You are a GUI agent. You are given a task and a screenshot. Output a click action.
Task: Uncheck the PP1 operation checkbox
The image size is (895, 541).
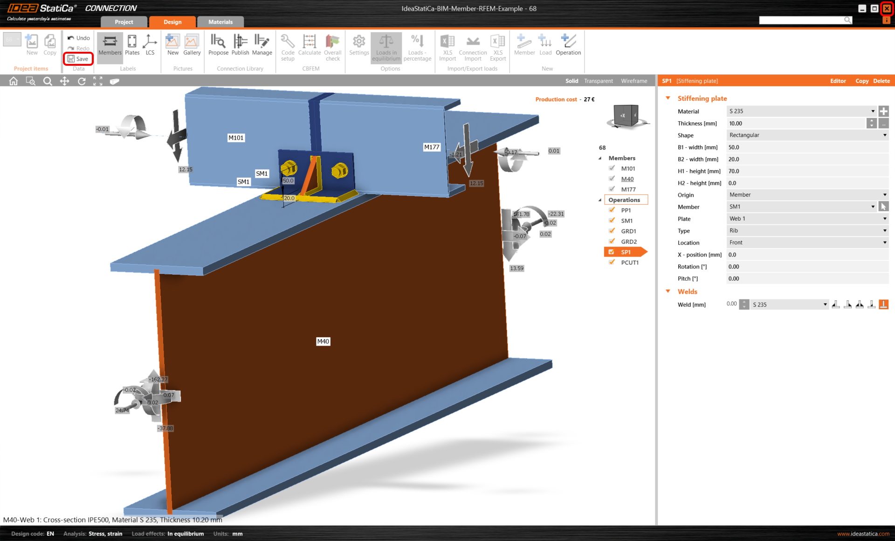[612, 210]
